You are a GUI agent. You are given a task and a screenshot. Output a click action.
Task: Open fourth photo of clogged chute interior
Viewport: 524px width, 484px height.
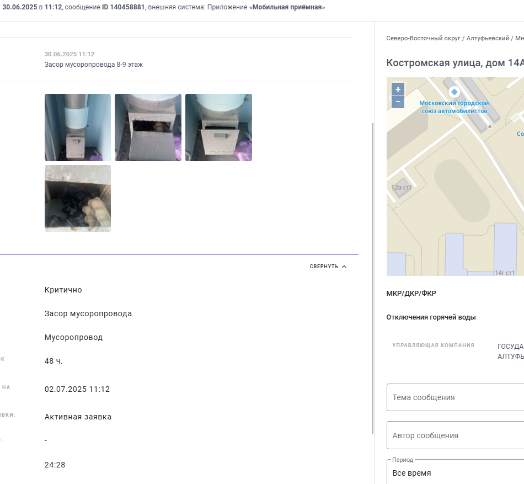click(78, 198)
